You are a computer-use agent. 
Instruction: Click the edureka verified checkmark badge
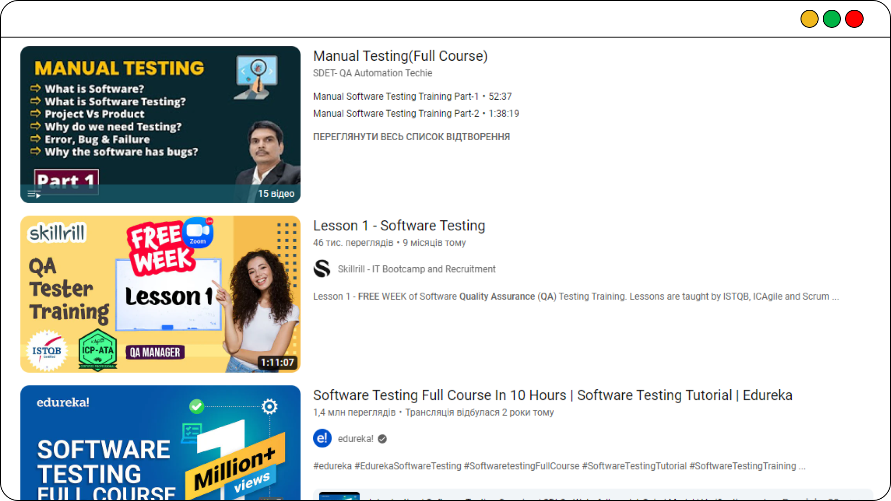[x=382, y=439]
